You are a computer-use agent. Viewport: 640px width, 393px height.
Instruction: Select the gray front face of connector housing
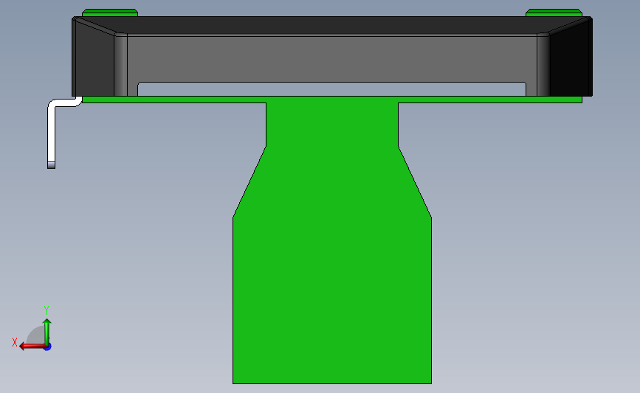pyautogui.click(x=332, y=59)
